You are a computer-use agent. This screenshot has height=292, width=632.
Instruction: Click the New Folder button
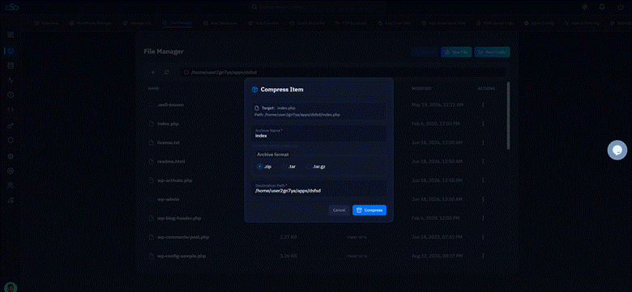pos(492,52)
